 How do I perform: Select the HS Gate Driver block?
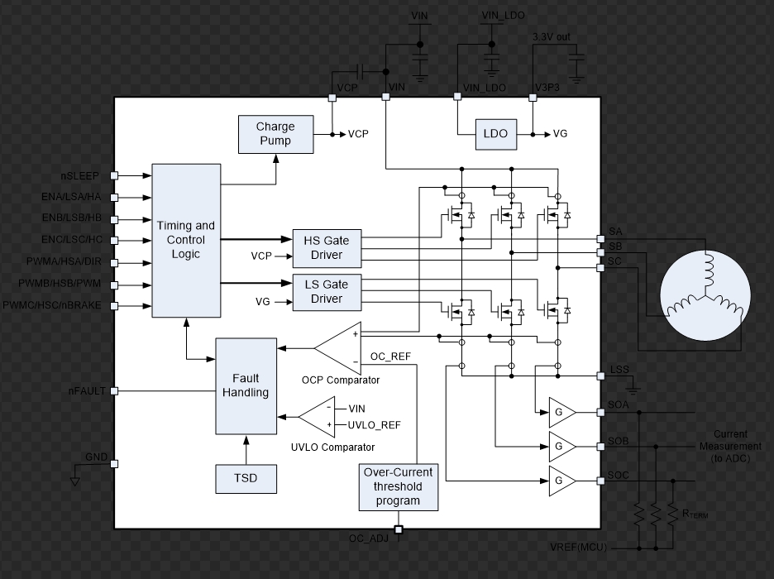tap(327, 247)
